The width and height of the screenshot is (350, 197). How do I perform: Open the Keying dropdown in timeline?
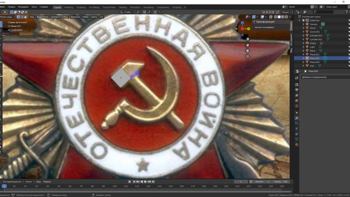30,182
